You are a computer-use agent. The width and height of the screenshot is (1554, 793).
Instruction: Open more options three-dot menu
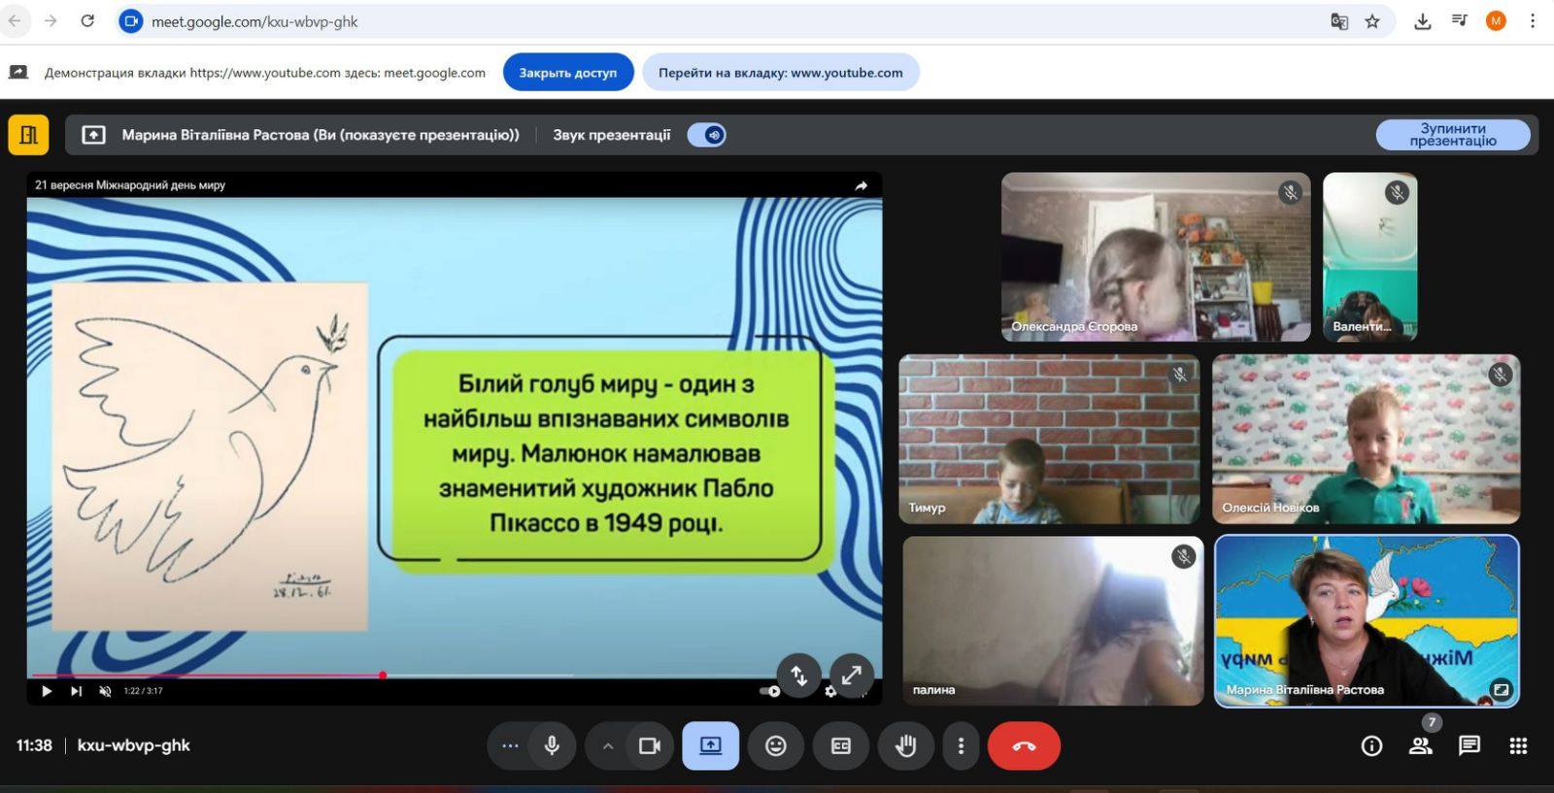point(961,745)
